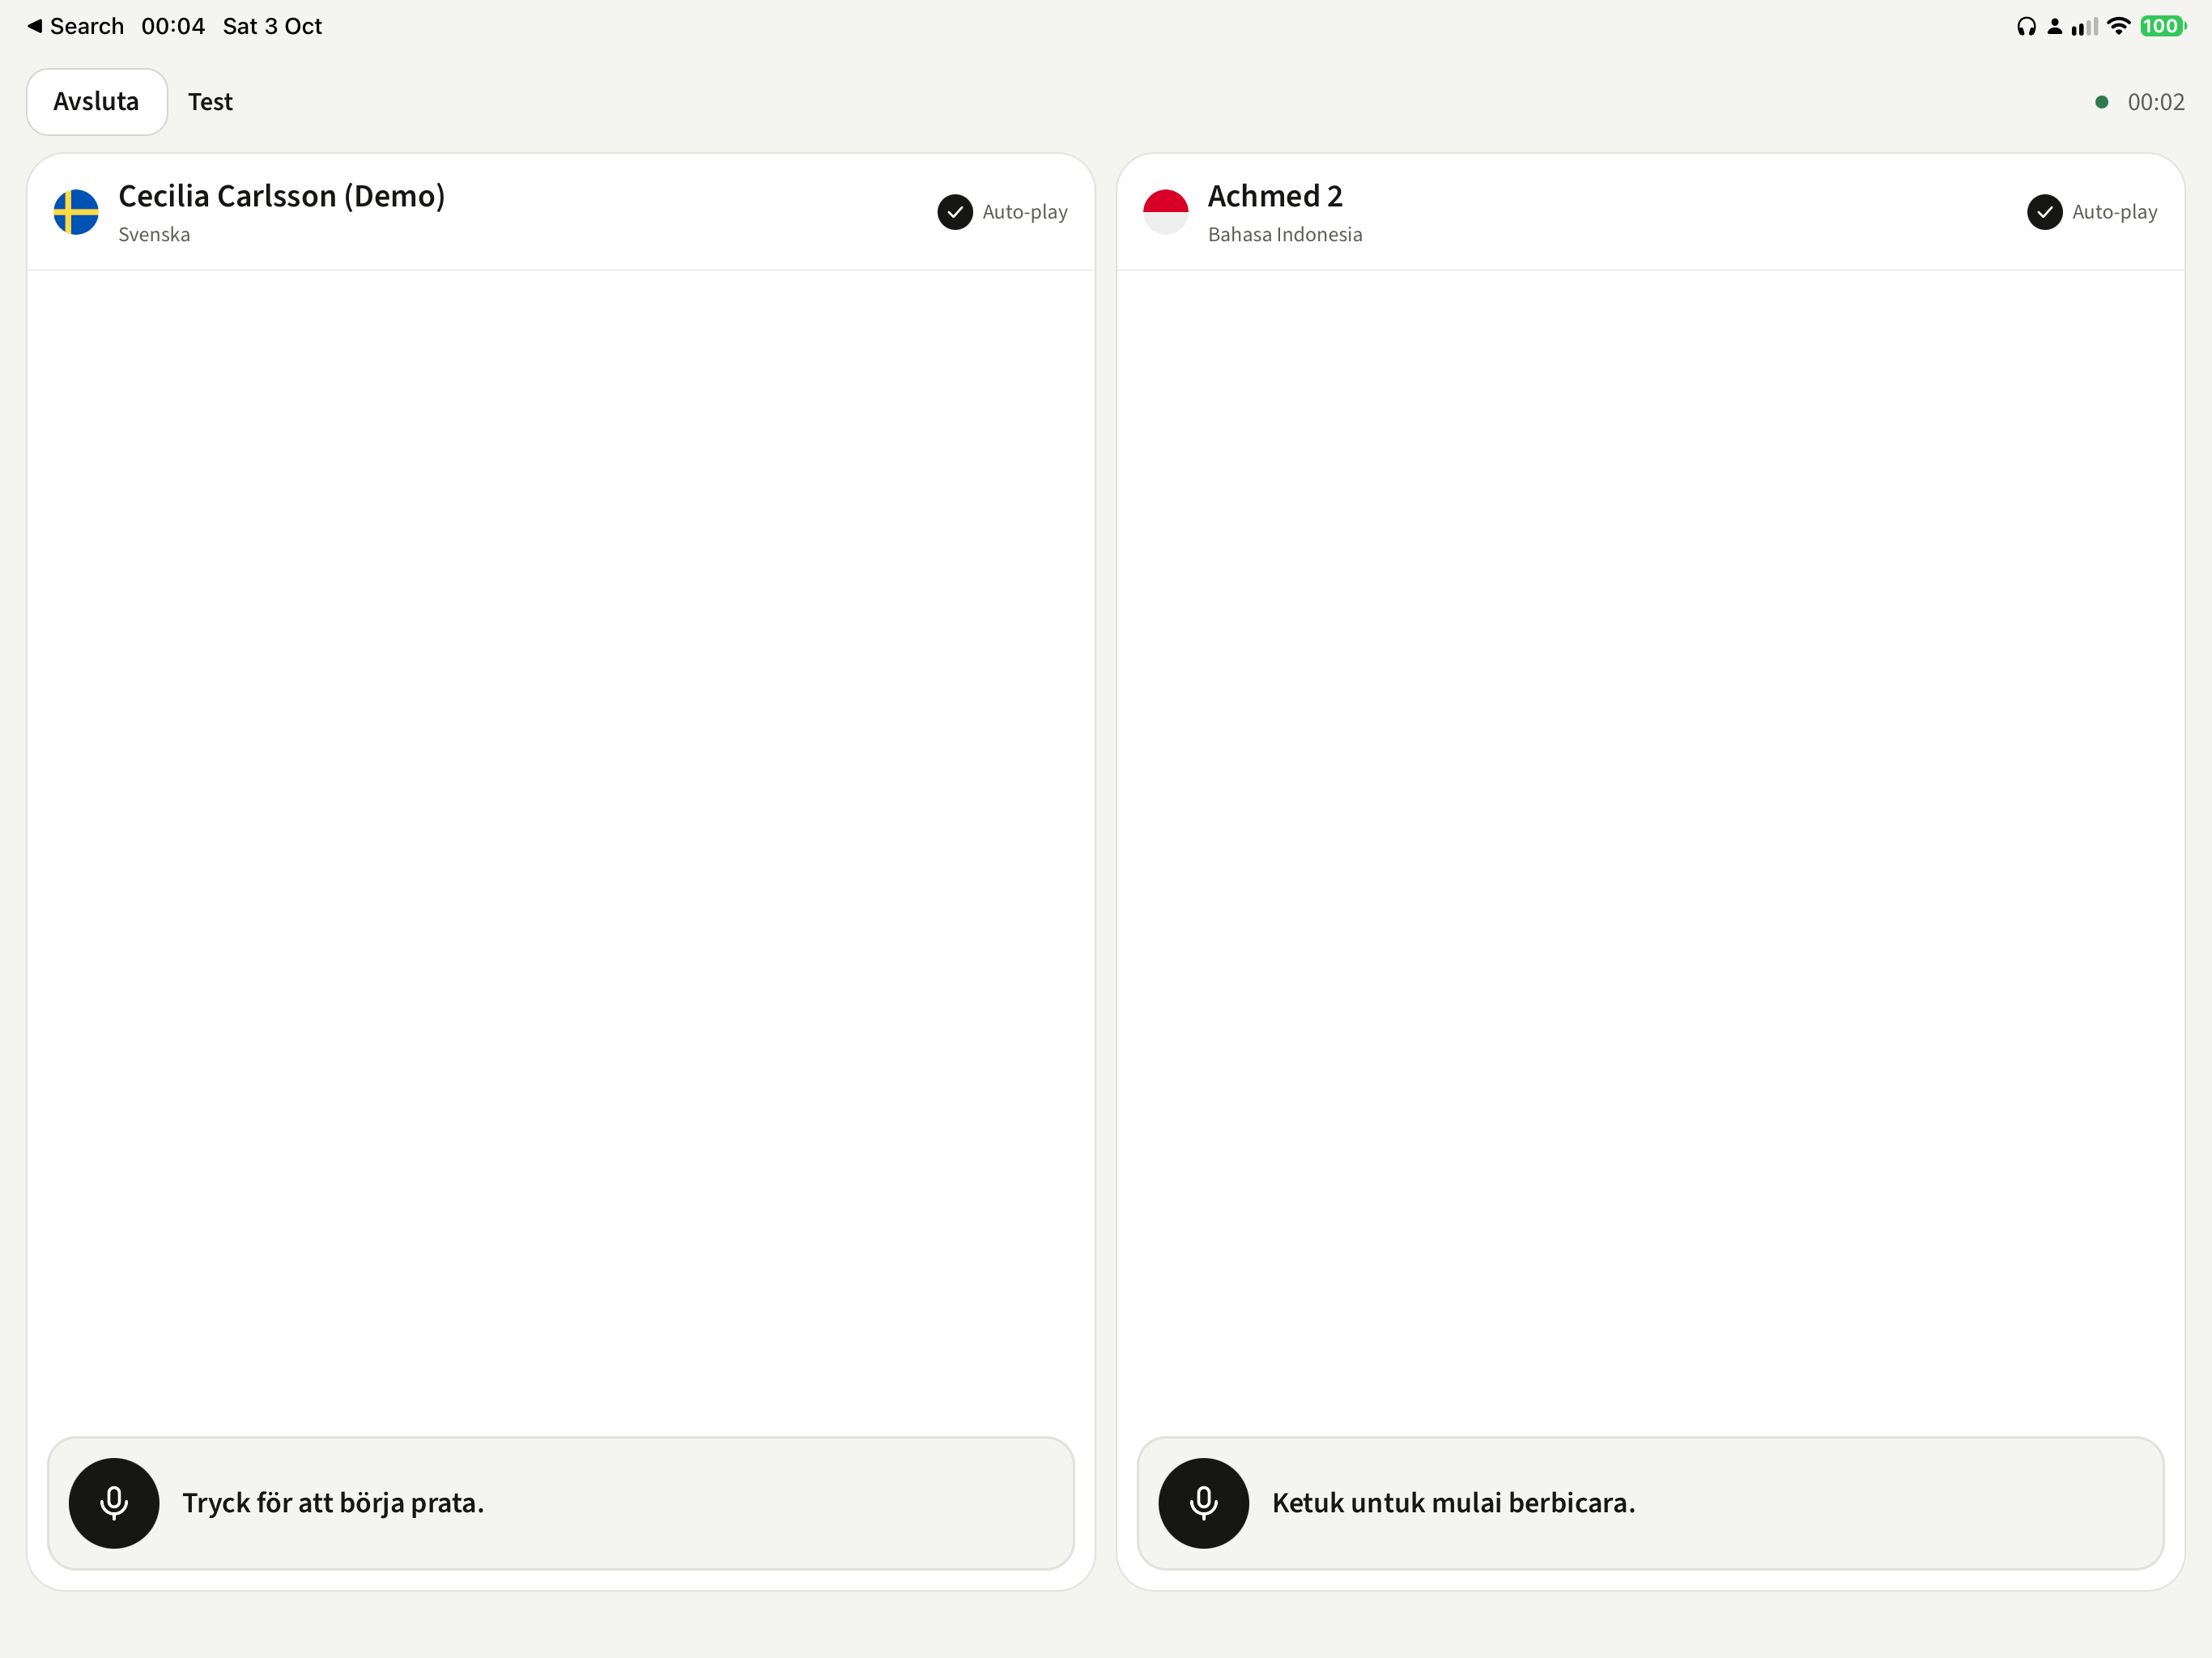
Task: Toggle Auto-play for Cecilia Carlsson
Action: 1002,212
